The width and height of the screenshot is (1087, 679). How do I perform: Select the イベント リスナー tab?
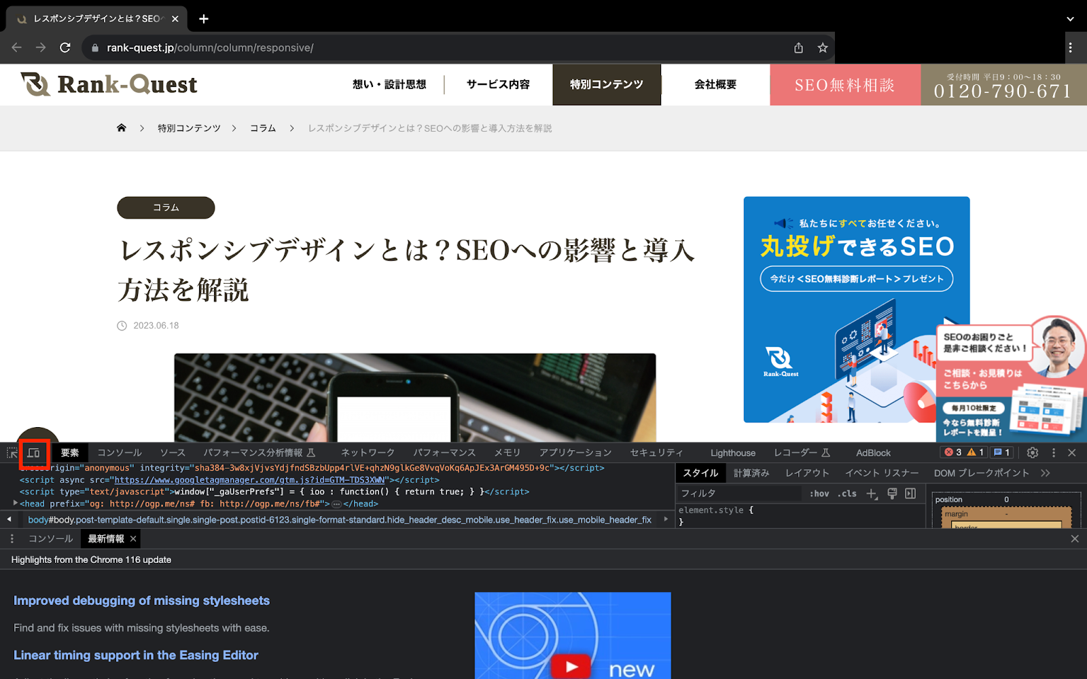(882, 473)
